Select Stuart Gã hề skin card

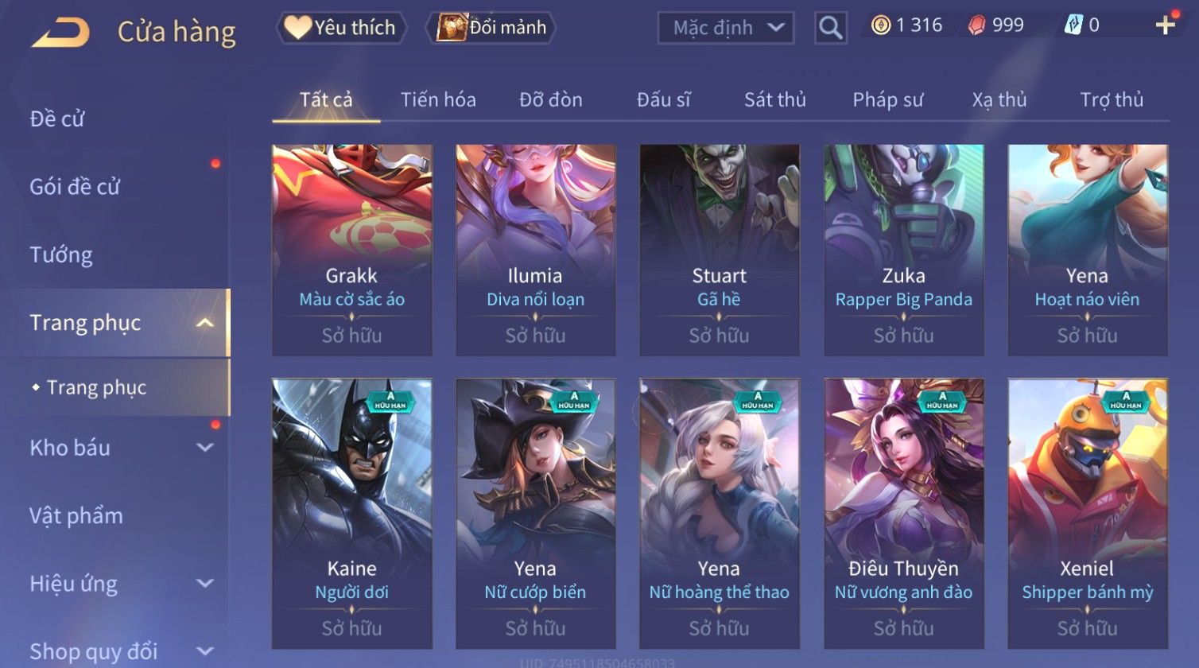[x=720, y=250]
